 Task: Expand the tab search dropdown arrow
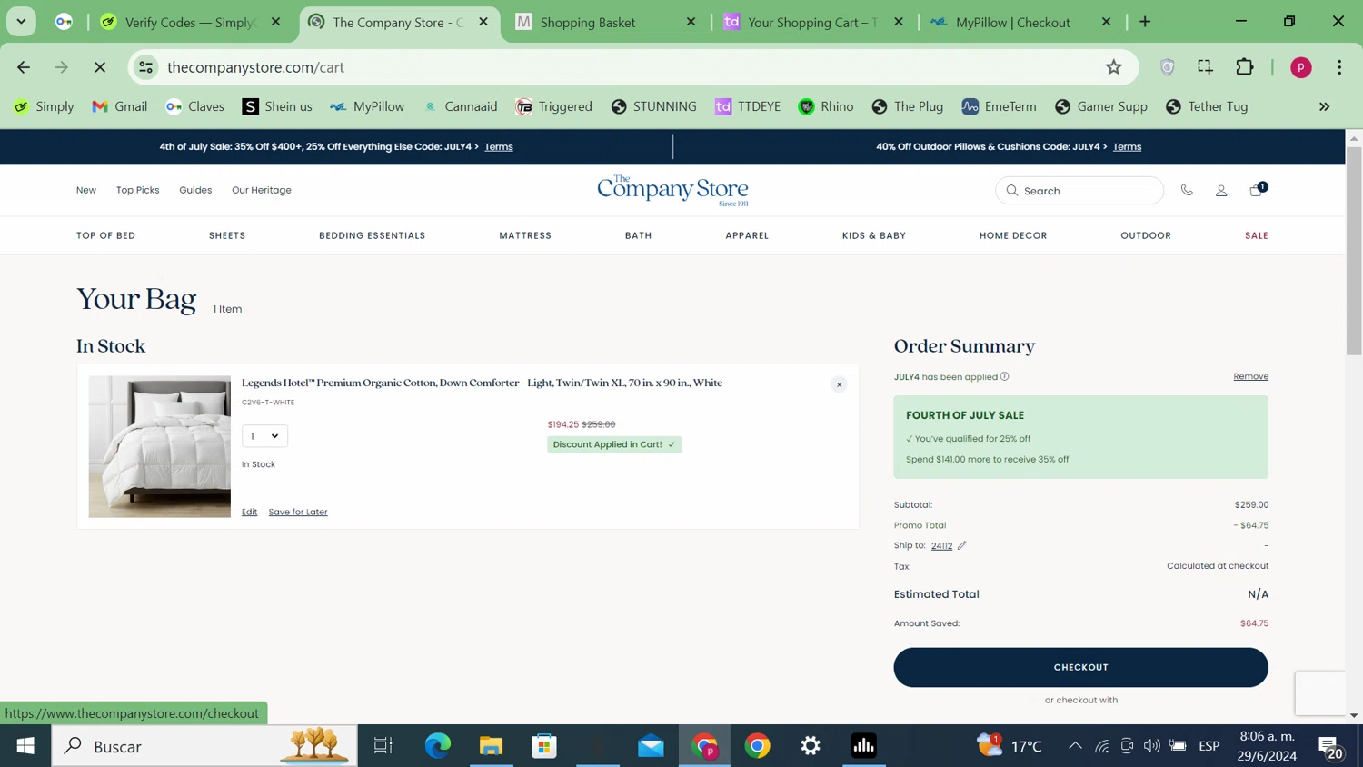pos(21,22)
